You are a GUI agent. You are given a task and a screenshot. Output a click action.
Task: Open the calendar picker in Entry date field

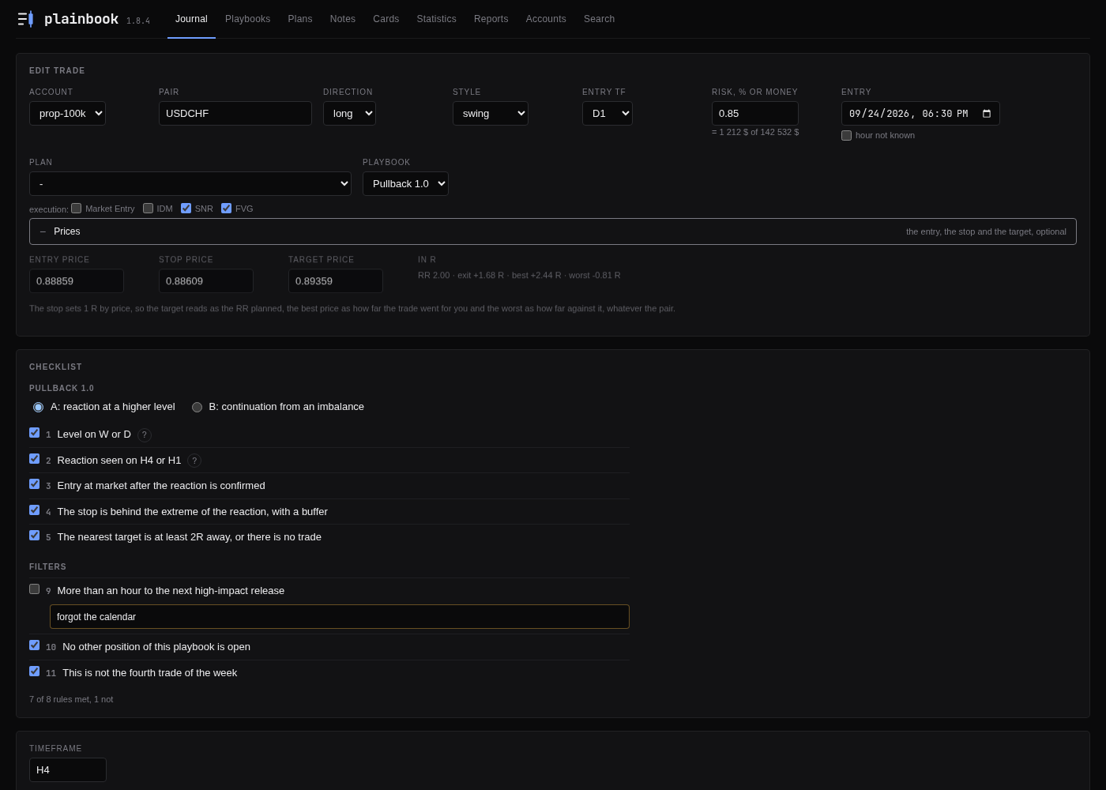[x=986, y=114]
